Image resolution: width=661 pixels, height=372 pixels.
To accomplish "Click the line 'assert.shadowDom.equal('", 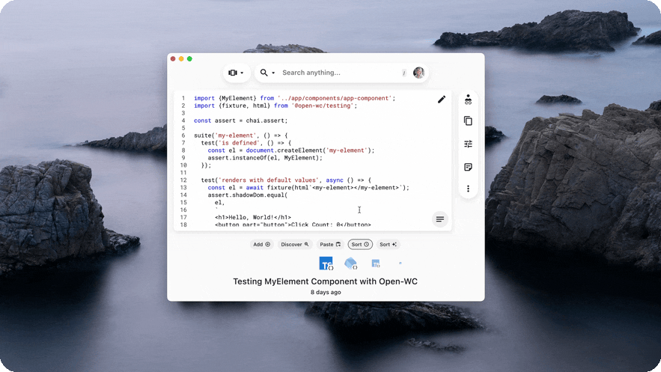I will tap(248, 195).
